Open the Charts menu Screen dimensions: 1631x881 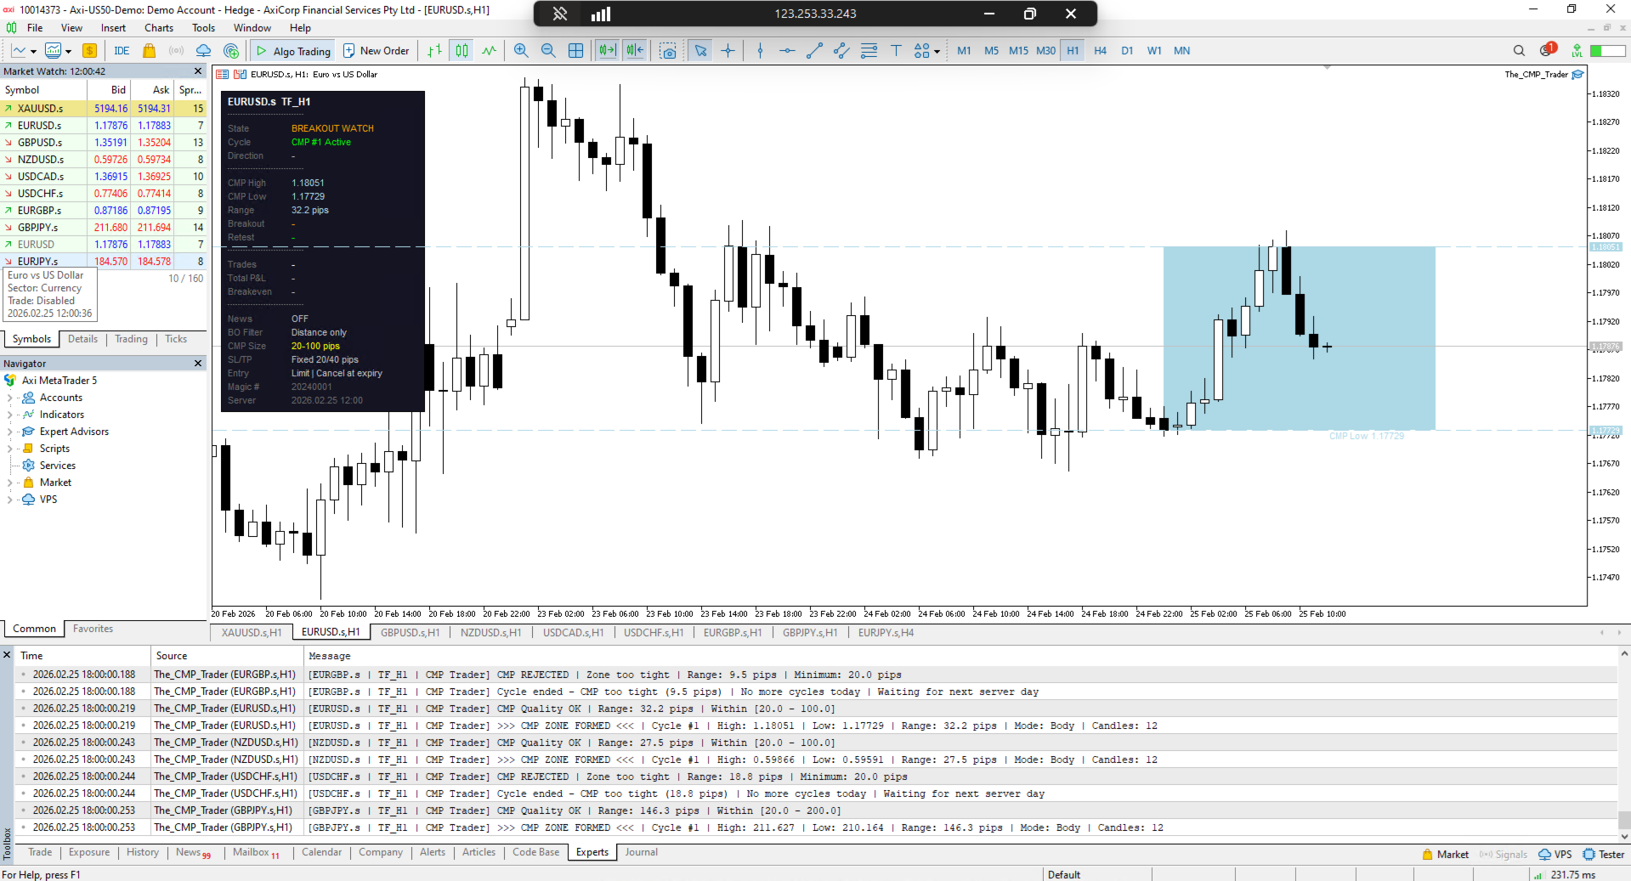tap(159, 28)
